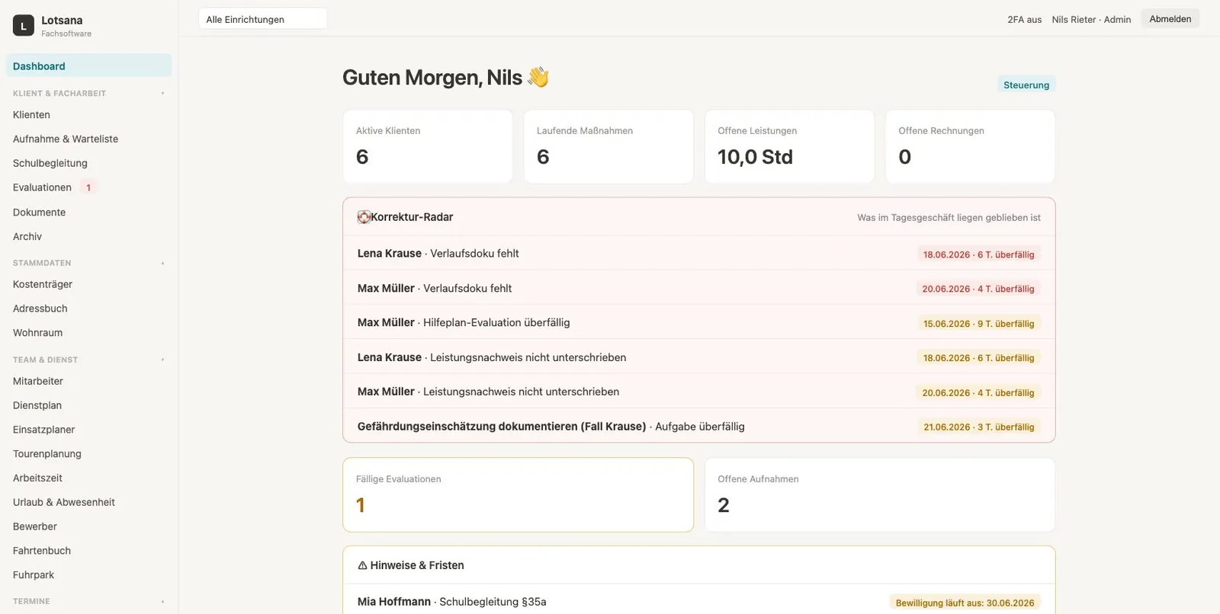
Task: Click the 15.06.2026 · 9 T. überfällig tag
Action: pos(978,324)
